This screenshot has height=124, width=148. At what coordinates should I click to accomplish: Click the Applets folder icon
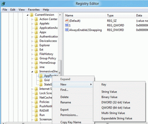pos(36,24)
